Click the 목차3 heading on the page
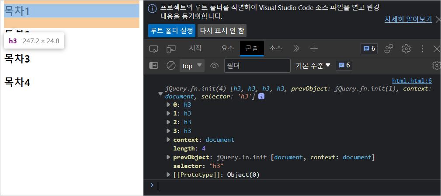The height and width of the screenshot is (196, 441). coord(17,59)
